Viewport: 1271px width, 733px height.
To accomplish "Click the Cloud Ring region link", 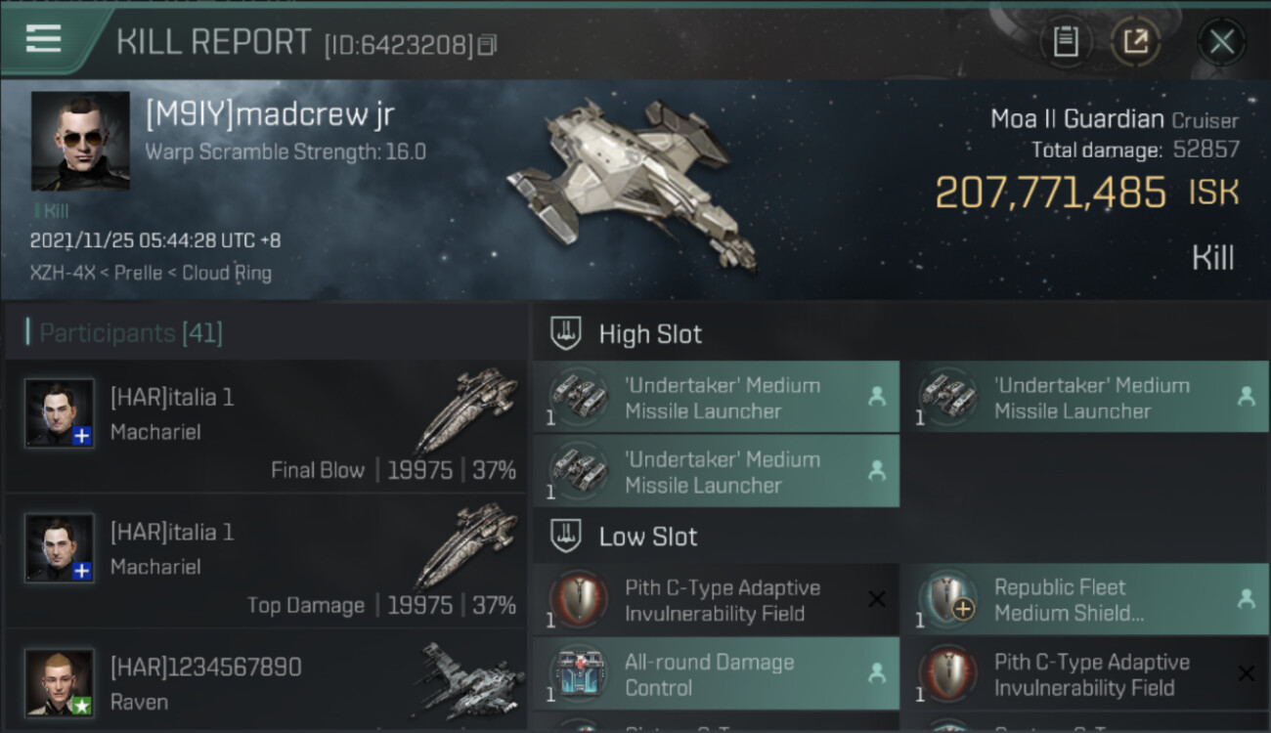I will (x=227, y=273).
